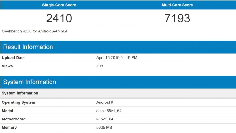Select the 5625 MB memory value
The width and height of the screenshot is (236, 133).
(104, 128)
